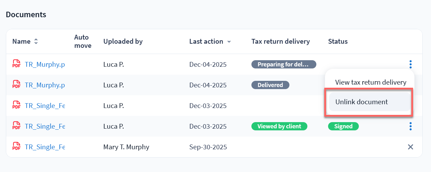Click the Delivered badge
The width and height of the screenshot is (431, 172).
point(270,85)
